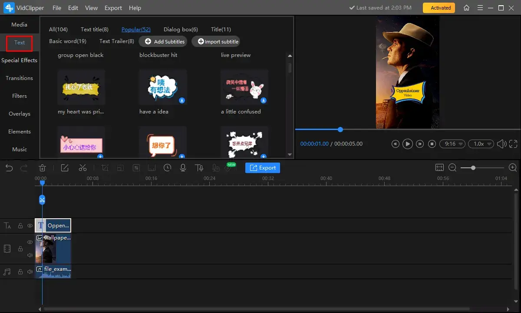
Task: Click the clock duration icon
Action: coord(167,168)
